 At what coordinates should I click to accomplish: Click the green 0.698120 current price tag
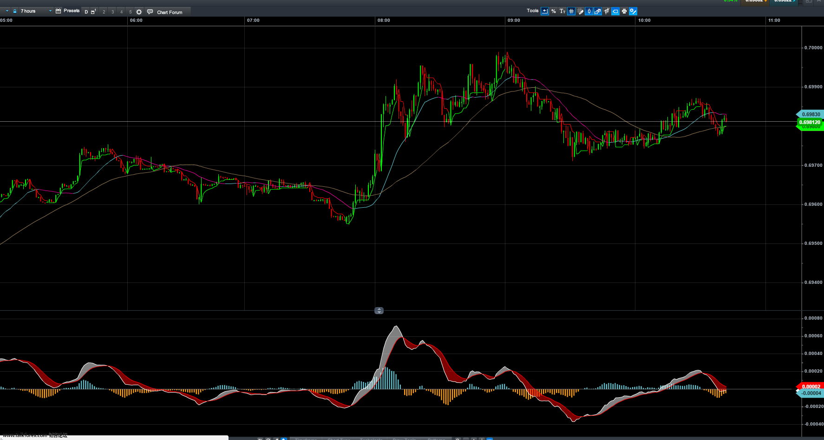coord(810,122)
